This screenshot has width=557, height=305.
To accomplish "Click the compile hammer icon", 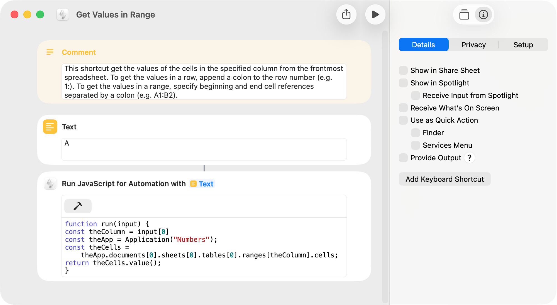I will click(x=78, y=206).
